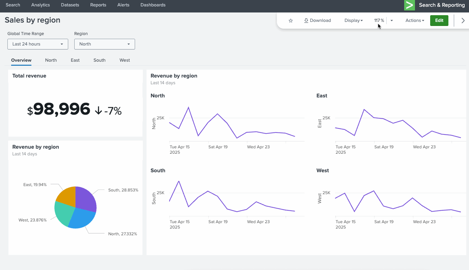
Task: Open the Analytics menu
Action: click(41, 5)
